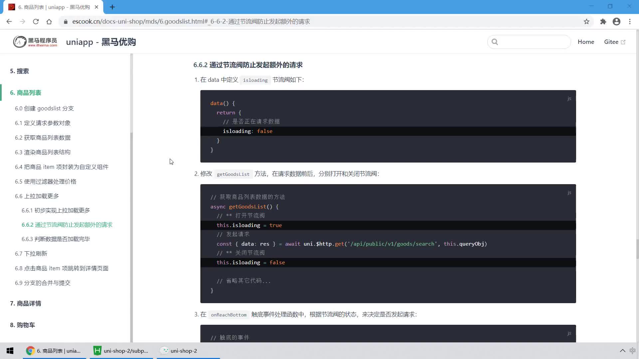Viewport: 639px width, 359px height.
Task: Click the getGoodsList inline code in step 2
Action: tap(233, 174)
